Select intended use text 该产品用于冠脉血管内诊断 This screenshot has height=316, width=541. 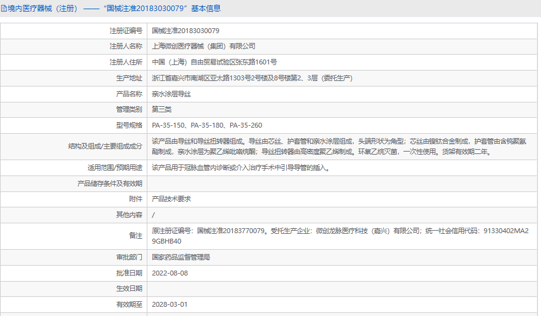(x=241, y=168)
